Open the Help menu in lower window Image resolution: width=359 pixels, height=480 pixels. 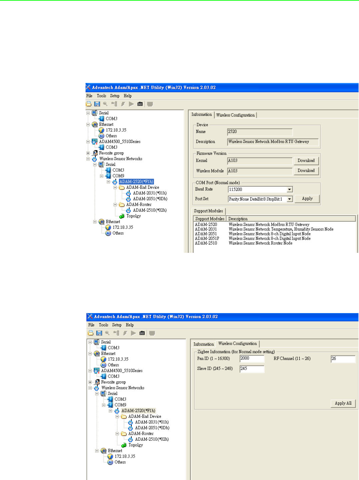[x=130, y=325]
